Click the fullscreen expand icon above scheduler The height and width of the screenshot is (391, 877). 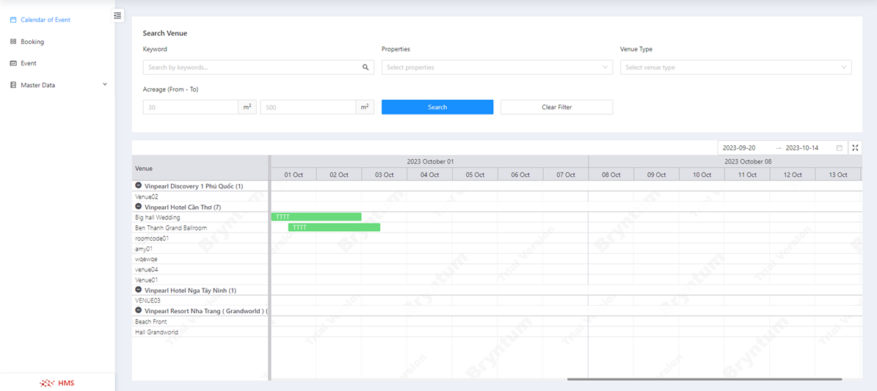pos(855,148)
